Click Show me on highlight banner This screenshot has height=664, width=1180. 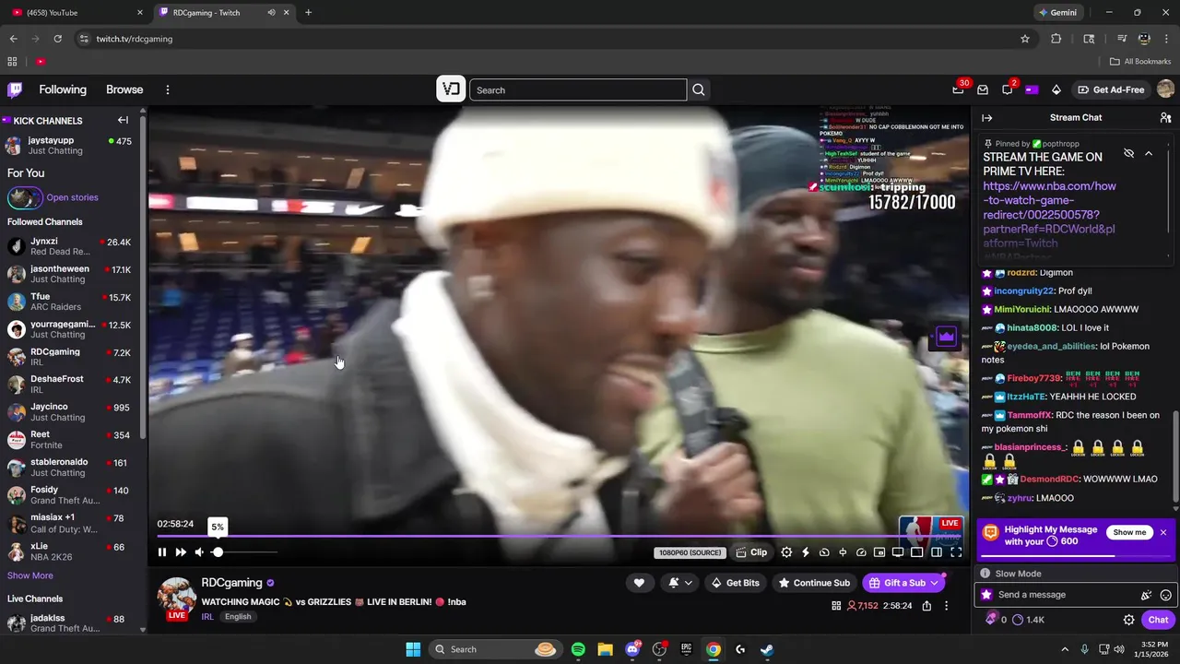tap(1129, 532)
